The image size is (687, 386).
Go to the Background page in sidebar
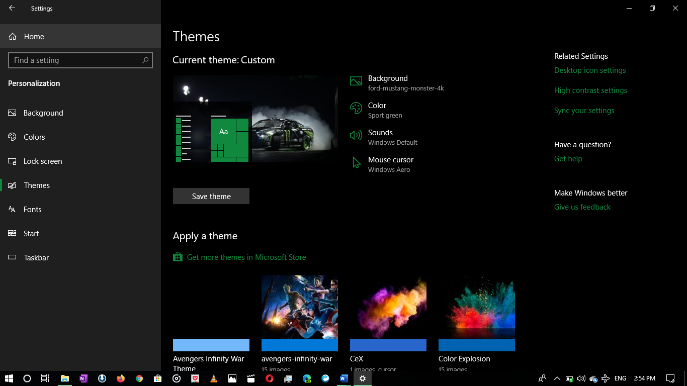[x=43, y=113]
